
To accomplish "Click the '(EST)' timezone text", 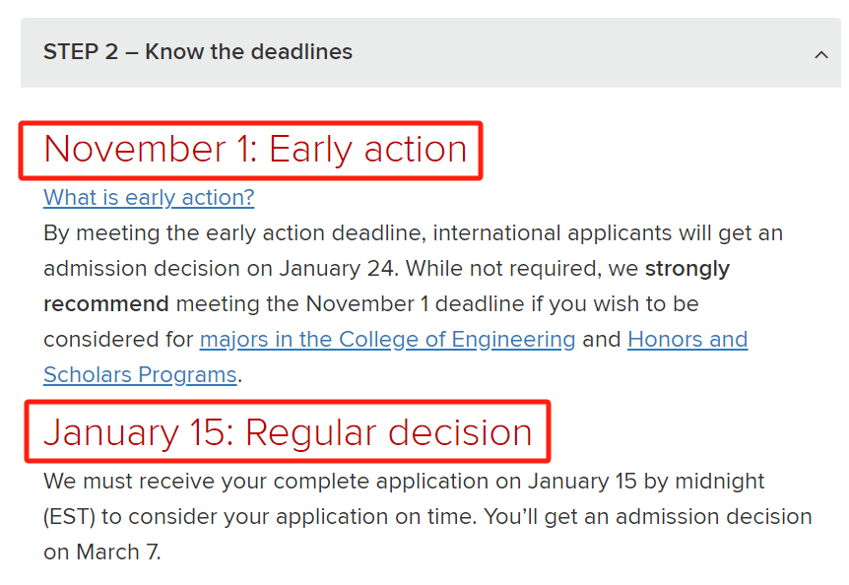I will 69,517.
